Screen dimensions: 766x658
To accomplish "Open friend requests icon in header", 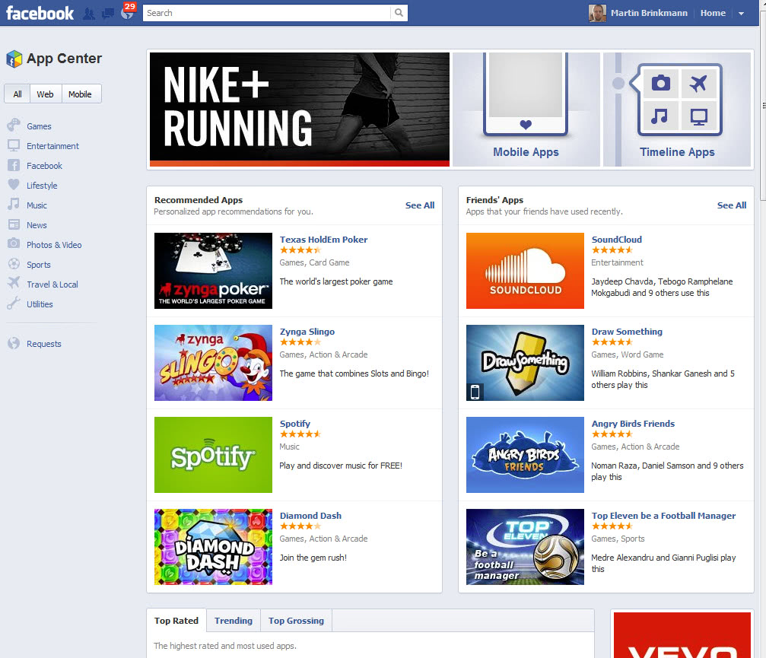I will point(89,13).
